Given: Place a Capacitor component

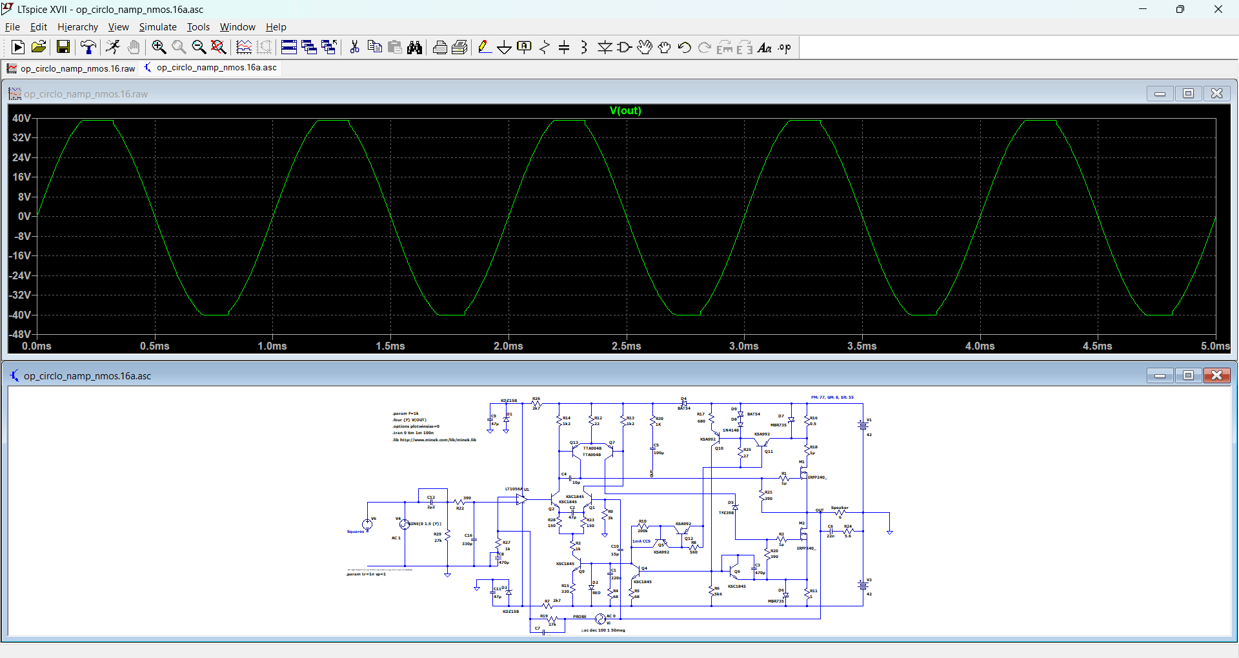Looking at the screenshot, I should [565, 47].
